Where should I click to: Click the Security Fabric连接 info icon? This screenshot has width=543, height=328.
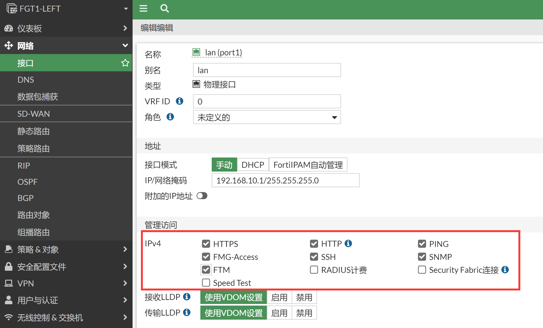(x=505, y=270)
